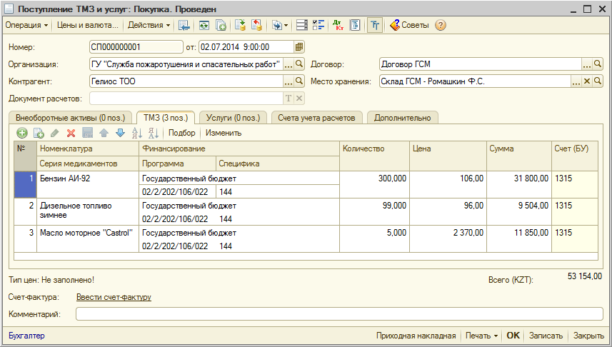This screenshot has height=347, width=612.
Task: Sort rows ascending А-Я icon
Action: tap(137, 133)
